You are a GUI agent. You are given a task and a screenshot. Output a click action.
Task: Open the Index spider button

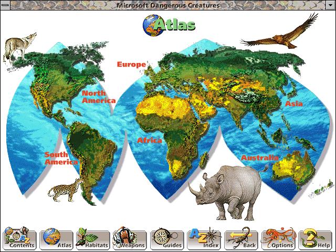(x=204, y=239)
